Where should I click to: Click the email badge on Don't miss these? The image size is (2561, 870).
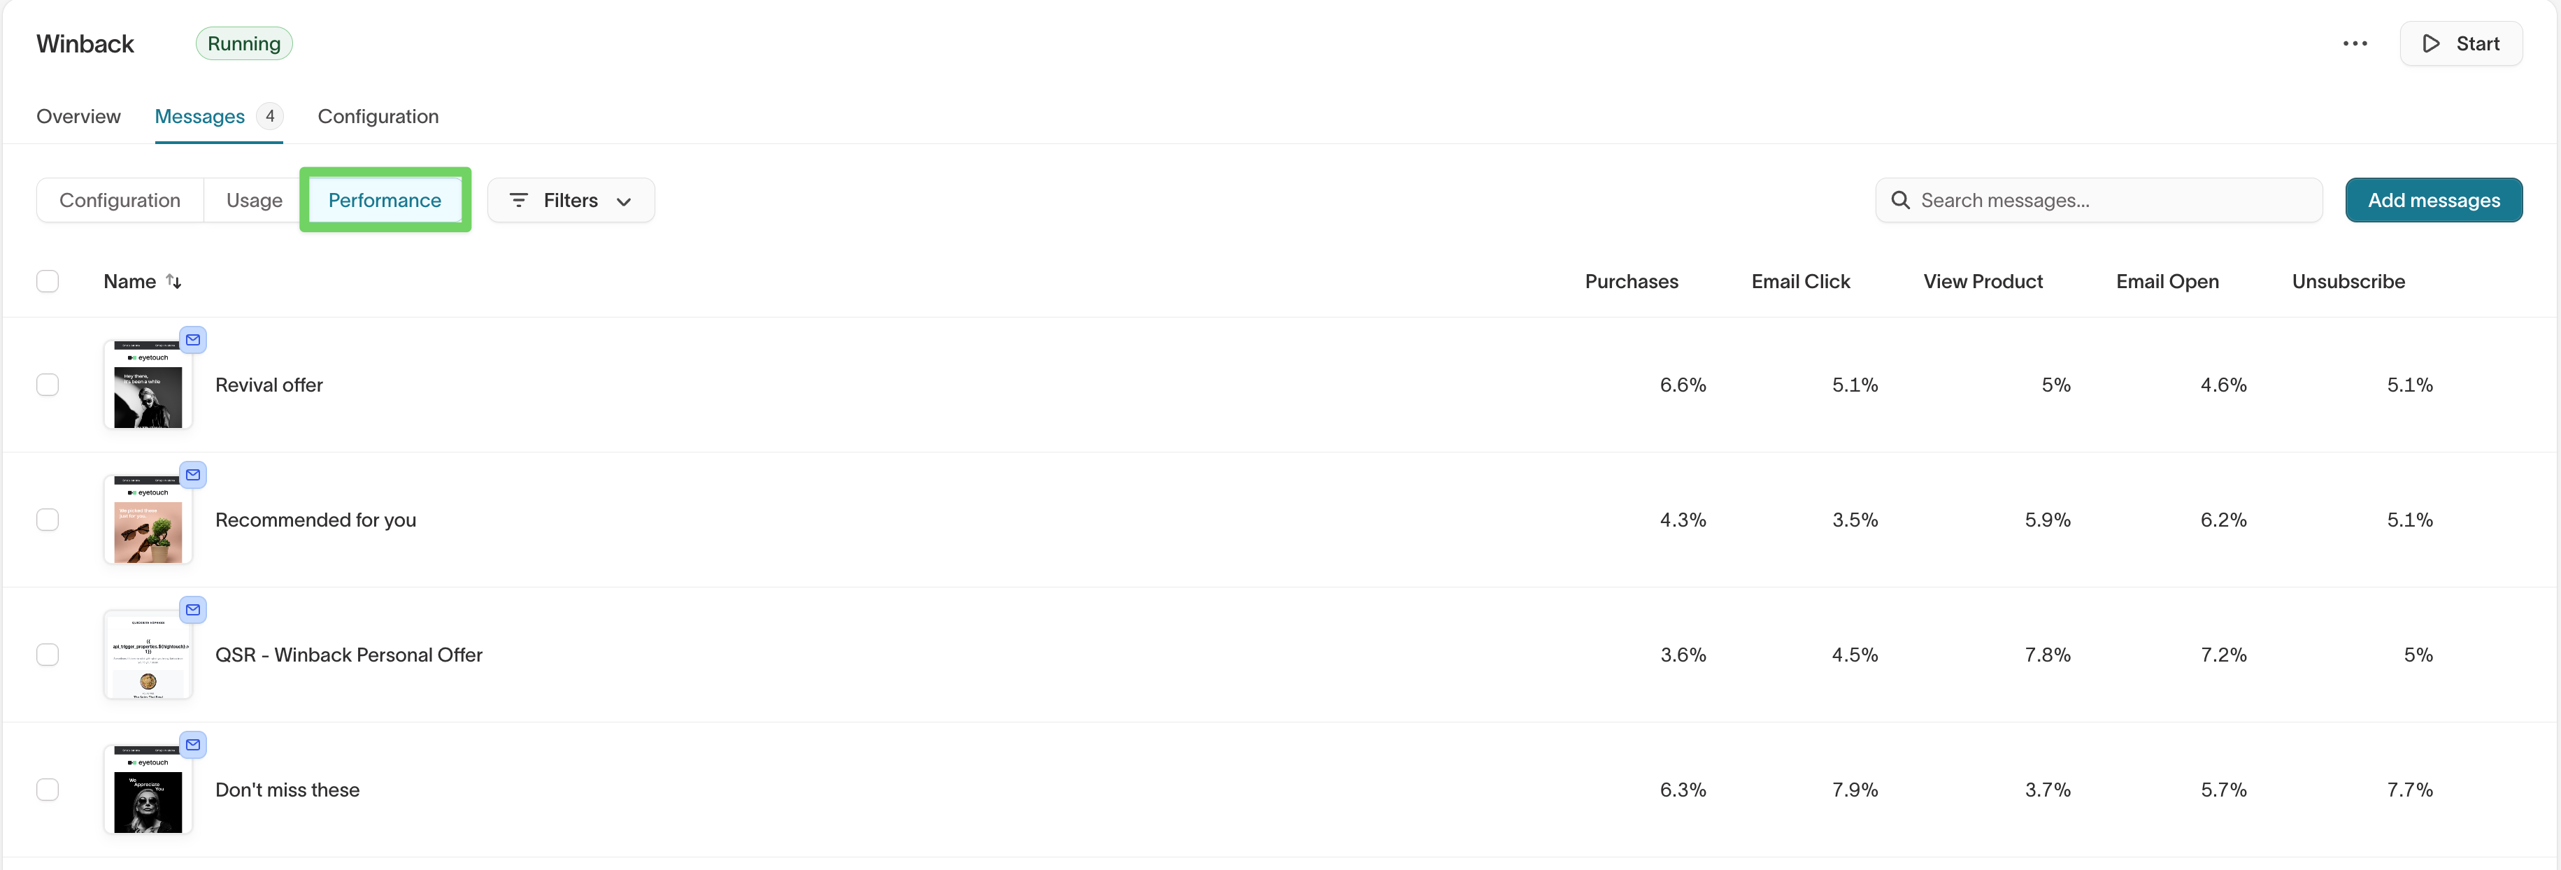[193, 745]
